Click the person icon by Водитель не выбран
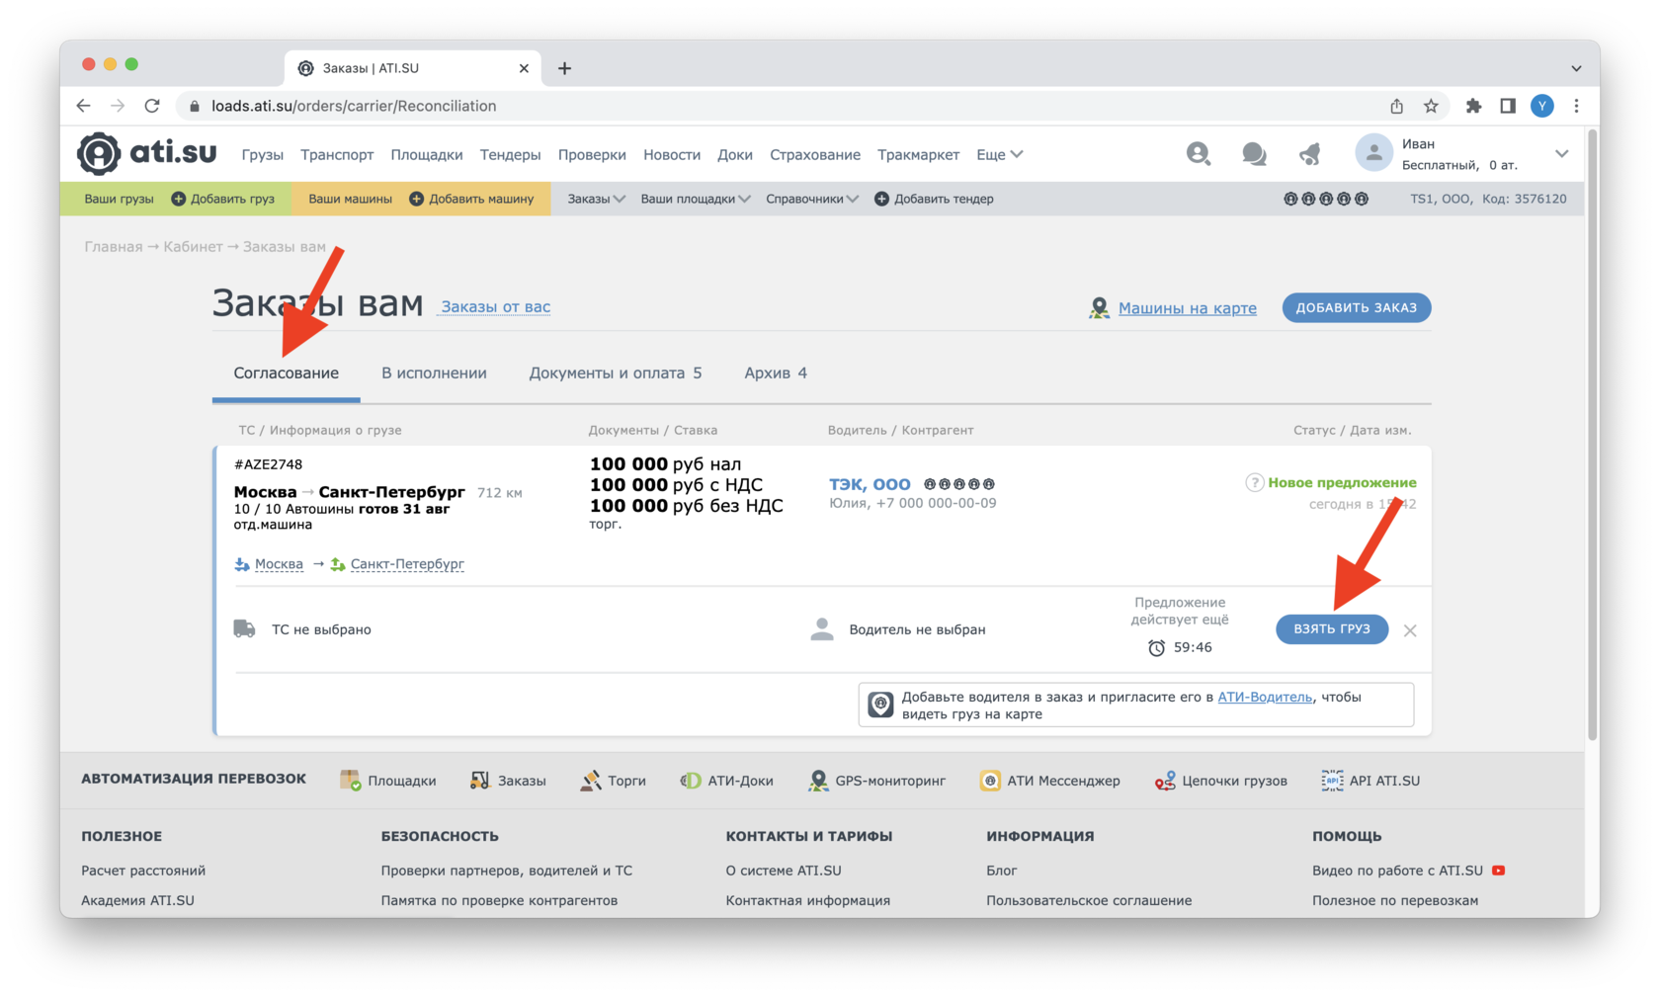Viewport: 1660px width, 997px height. [821, 628]
